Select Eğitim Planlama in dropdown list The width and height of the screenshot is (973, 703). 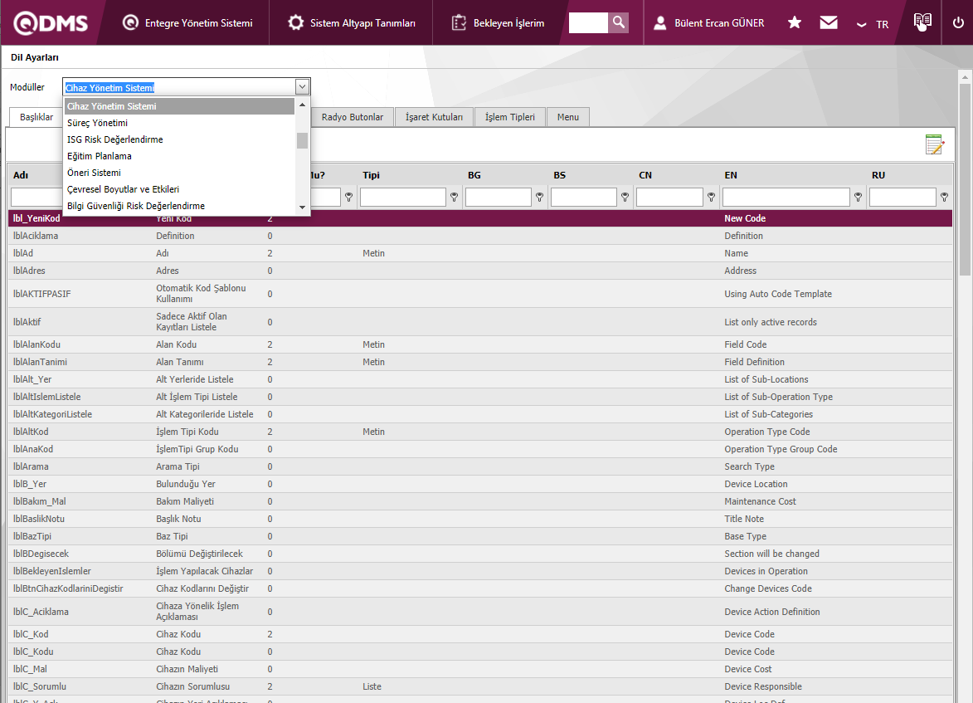tap(99, 156)
